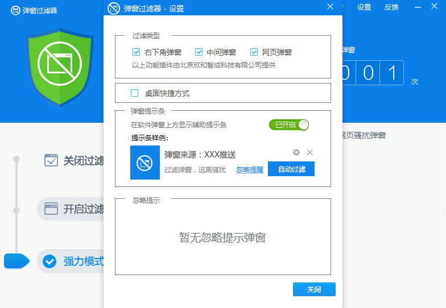This screenshot has width=446, height=308.
Task: Click the 关闭过滤 checkbox-window icon
Action: 51,160
